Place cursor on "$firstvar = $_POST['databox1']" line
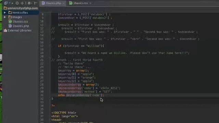This screenshot has width=219, height=123. (84, 14)
